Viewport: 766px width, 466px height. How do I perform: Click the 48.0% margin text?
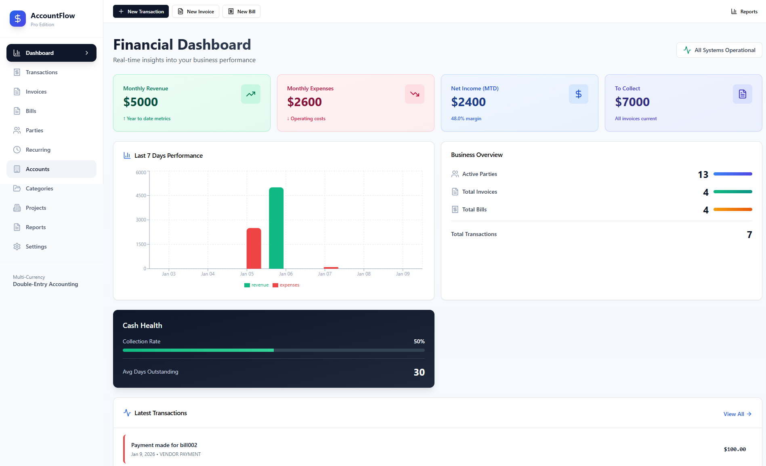pos(466,119)
